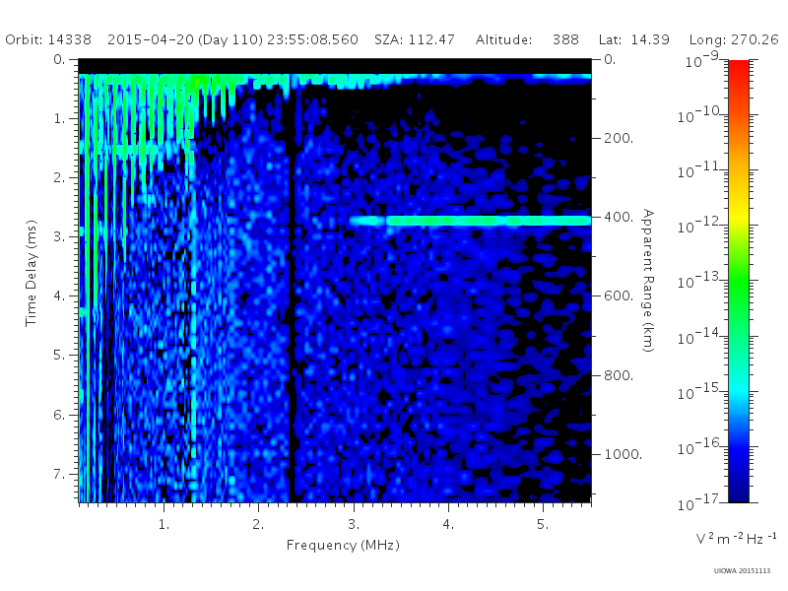This screenshot has height=591, width=788.
Task: Click the '2.' tick label on frequency axis
Action: [258, 525]
